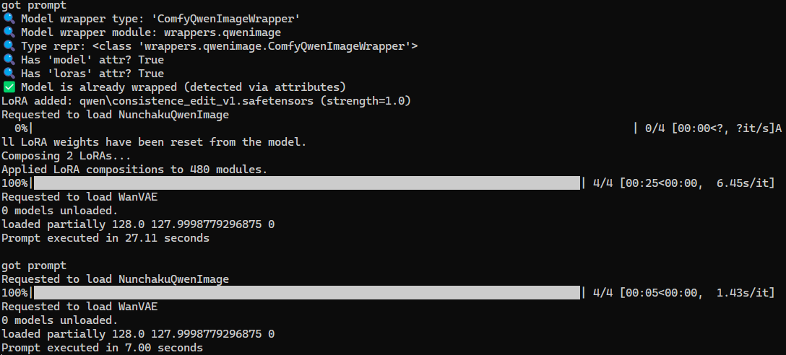The image size is (786, 355).
Task: Click the magnifier icon beside "Has 'loras' attr"
Action: 9,74
